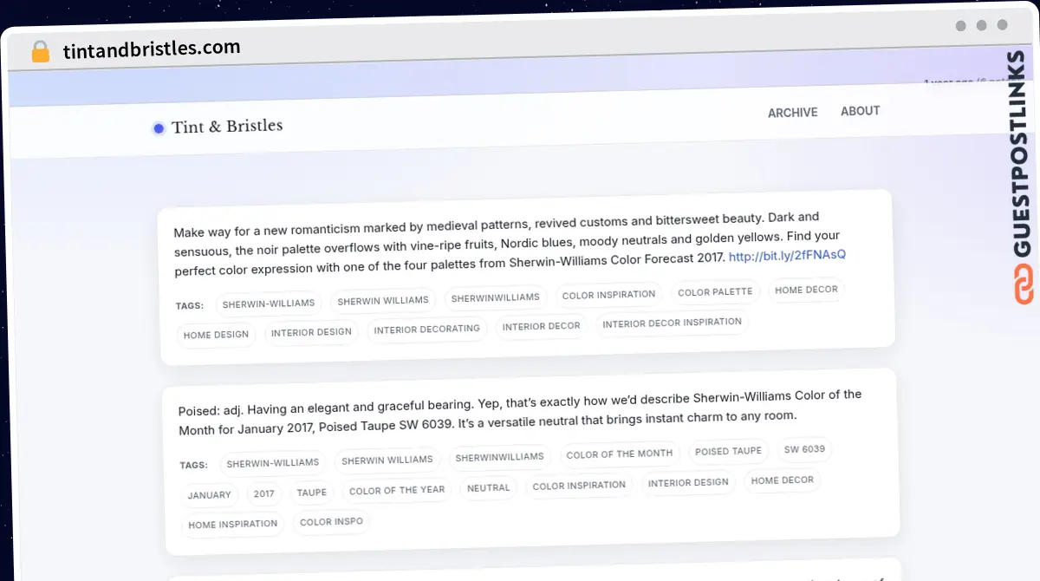The width and height of the screenshot is (1040, 581).
Task: Select the POISED TAUPE tag
Action: [728, 451]
